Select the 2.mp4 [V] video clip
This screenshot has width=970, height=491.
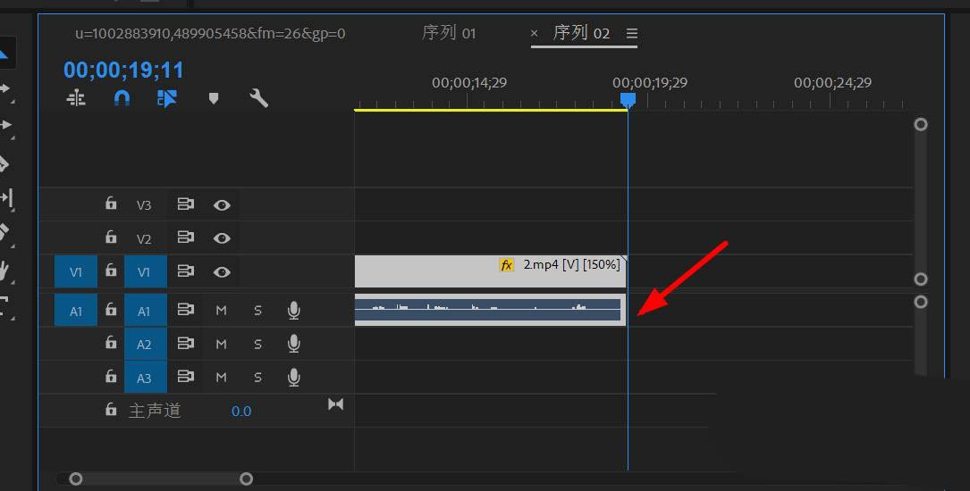pos(491,271)
